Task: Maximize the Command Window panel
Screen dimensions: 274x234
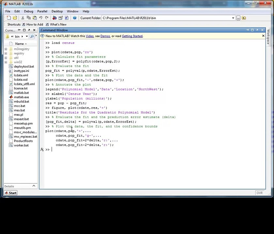Action: (252, 30)
